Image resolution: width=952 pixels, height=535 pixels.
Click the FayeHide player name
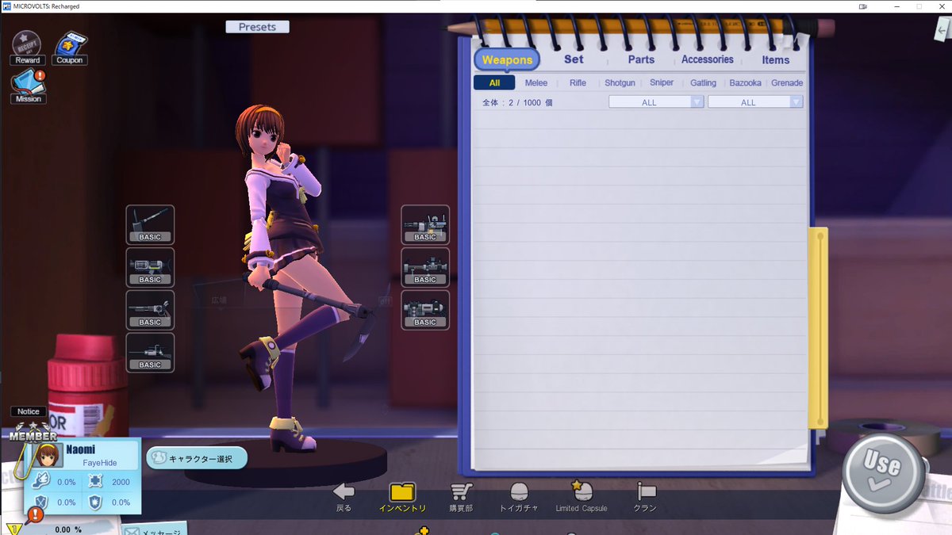(100, 462)
